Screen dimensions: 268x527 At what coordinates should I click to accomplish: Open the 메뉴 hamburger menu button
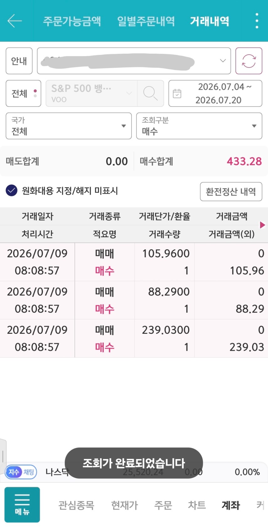22,504
